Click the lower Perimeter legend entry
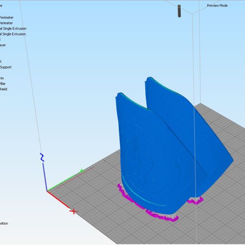 coord(6,23)
